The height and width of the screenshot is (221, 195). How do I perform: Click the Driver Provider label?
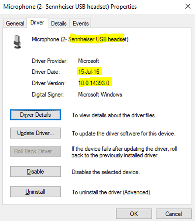pos(50,61)
